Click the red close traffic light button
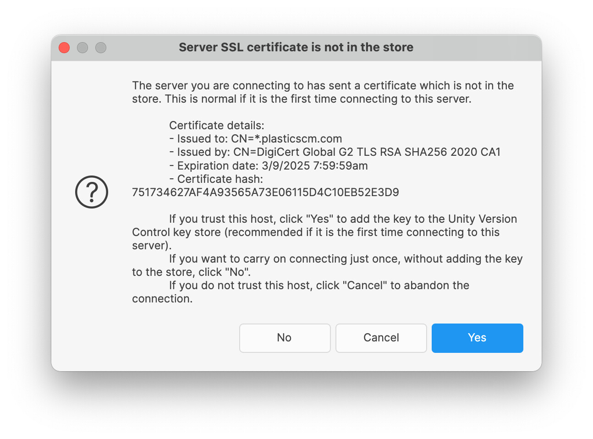The width and height of the screenshot is (593, 439). point(64,48)
